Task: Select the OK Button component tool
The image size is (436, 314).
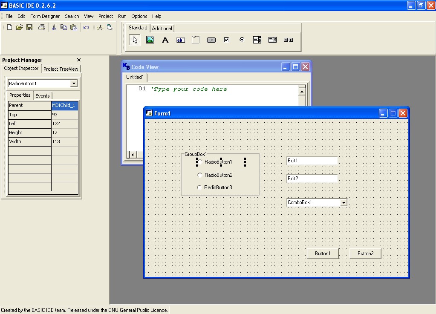Action: point(211,40)
